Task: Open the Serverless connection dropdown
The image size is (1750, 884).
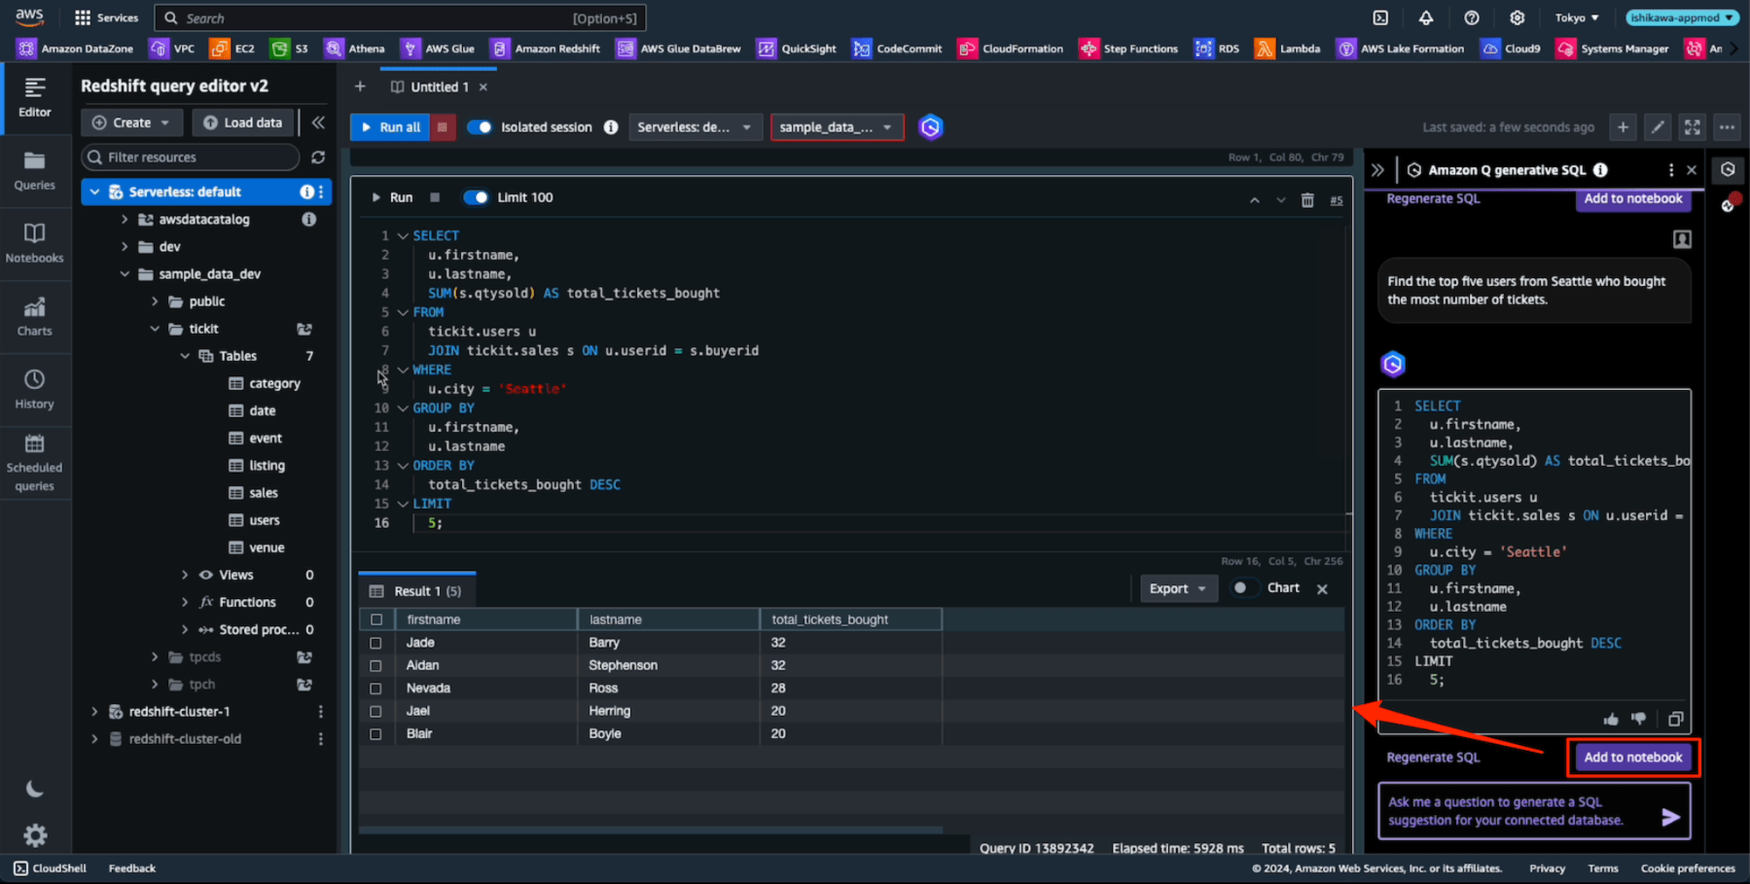Action: click(x=695, y=127)
